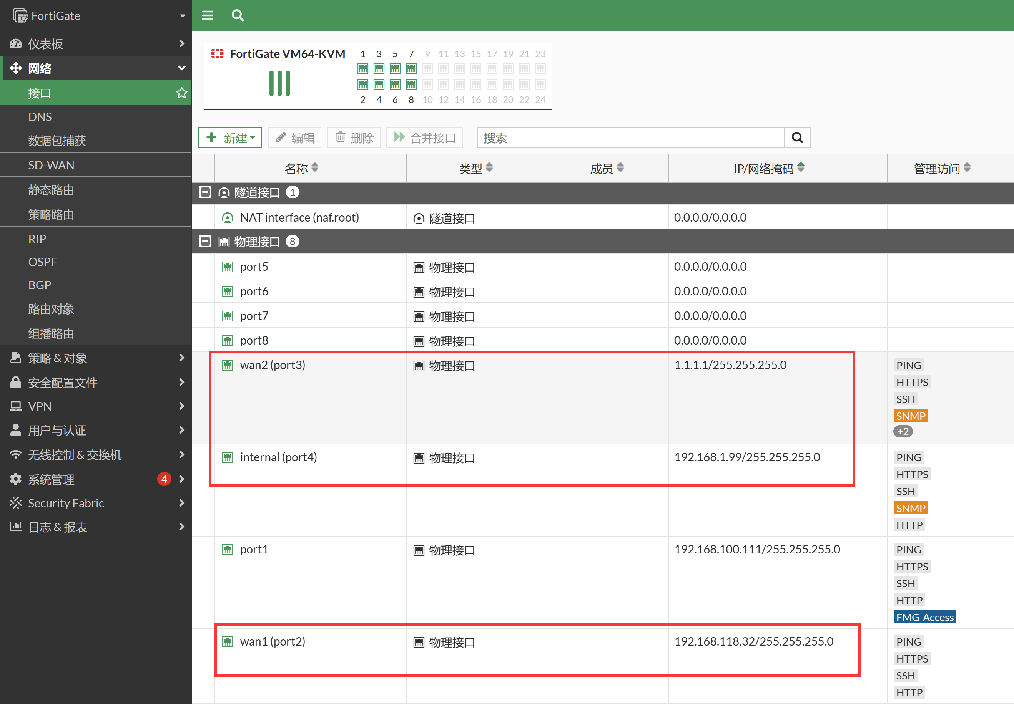Open the 新建 dropdown button
This screenshot has height=704, width=1014.
(230, 137)
